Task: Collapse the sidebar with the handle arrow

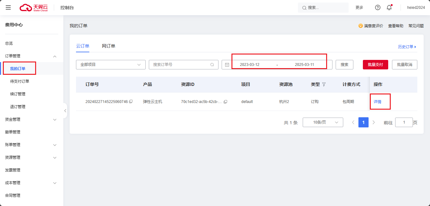Action: [x=65, y=111]
